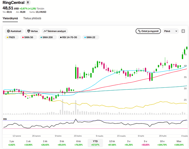Select the 1 vk time range
This screenshot has width=189, height=149.
(x=28, y=143)
